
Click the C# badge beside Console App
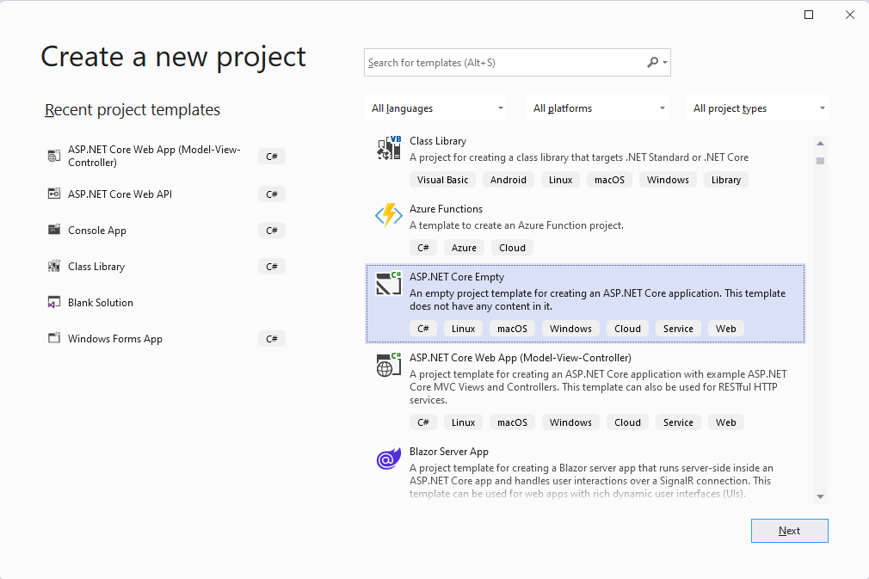(x=272, y=231)
